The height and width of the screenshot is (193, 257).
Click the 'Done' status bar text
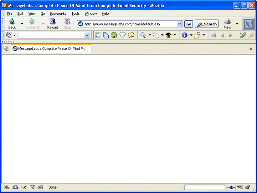pyautogui.click(x=53, y=187)
